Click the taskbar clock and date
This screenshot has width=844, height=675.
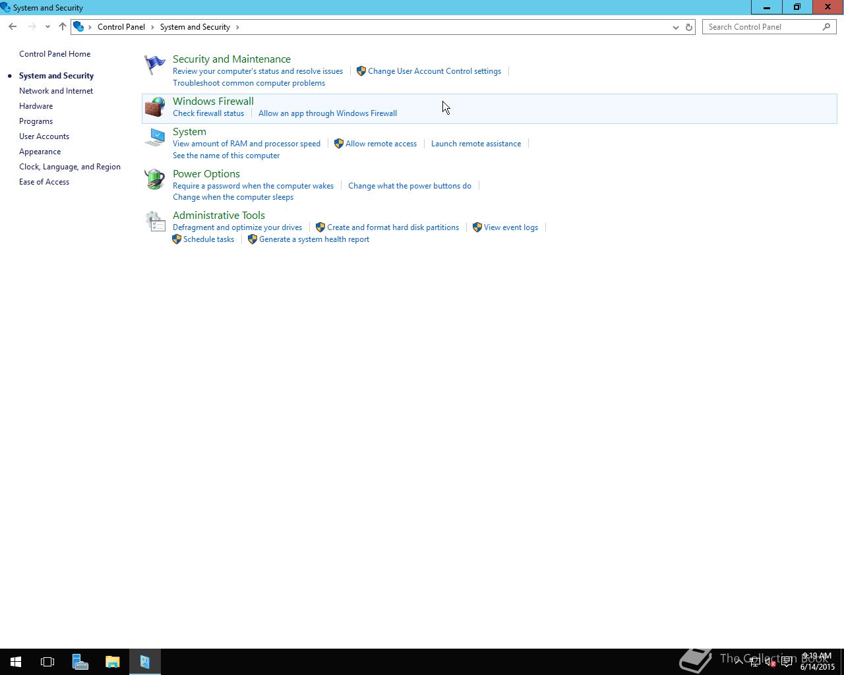(818, 662)
